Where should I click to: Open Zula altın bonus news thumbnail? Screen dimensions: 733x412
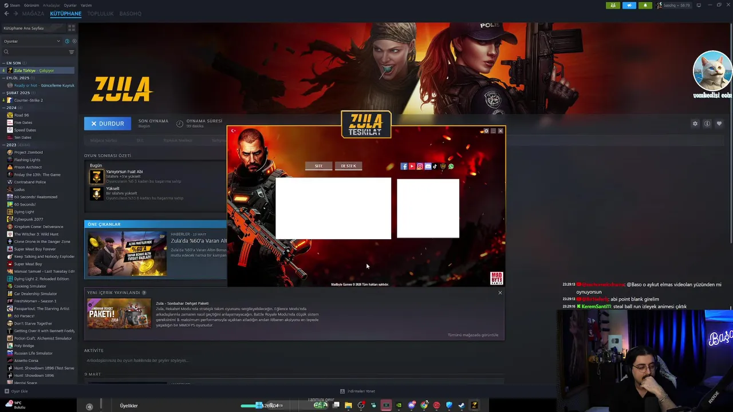pos(127,253)
